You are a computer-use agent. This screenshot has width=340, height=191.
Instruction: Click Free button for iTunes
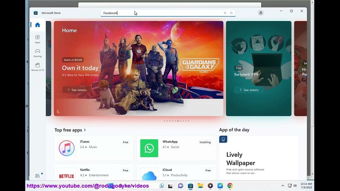pos(126,142)
